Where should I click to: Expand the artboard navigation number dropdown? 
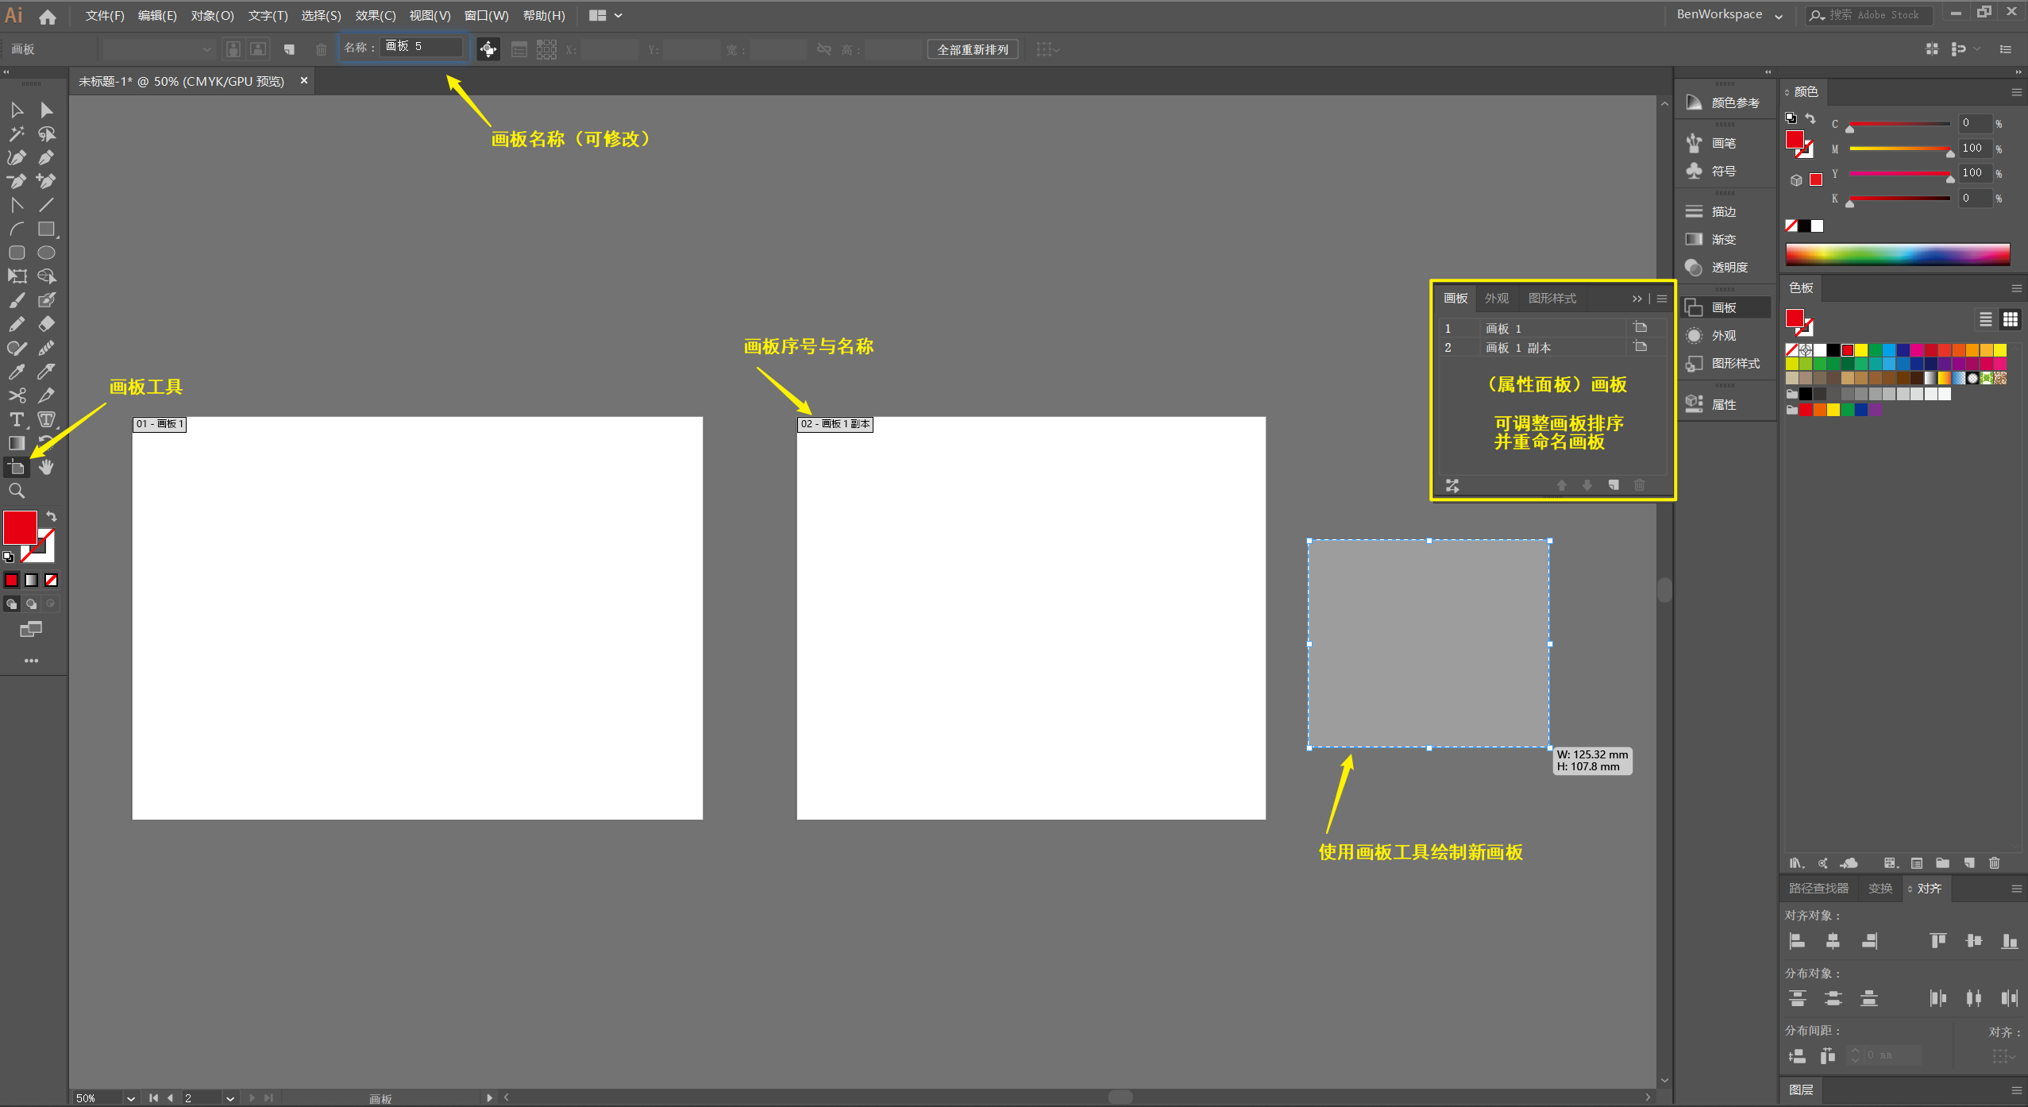(x=229, y=1098)
